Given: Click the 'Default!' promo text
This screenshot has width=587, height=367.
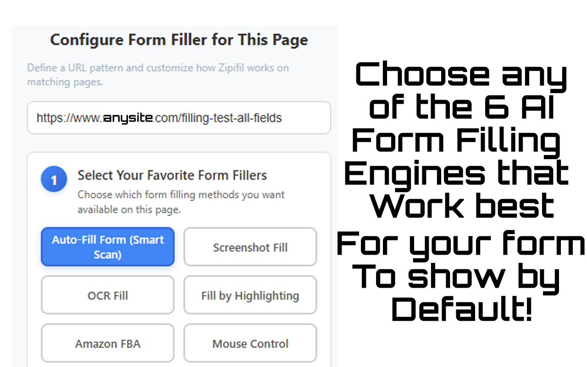Looking at the screenshot, I should (x=461, y=308).
